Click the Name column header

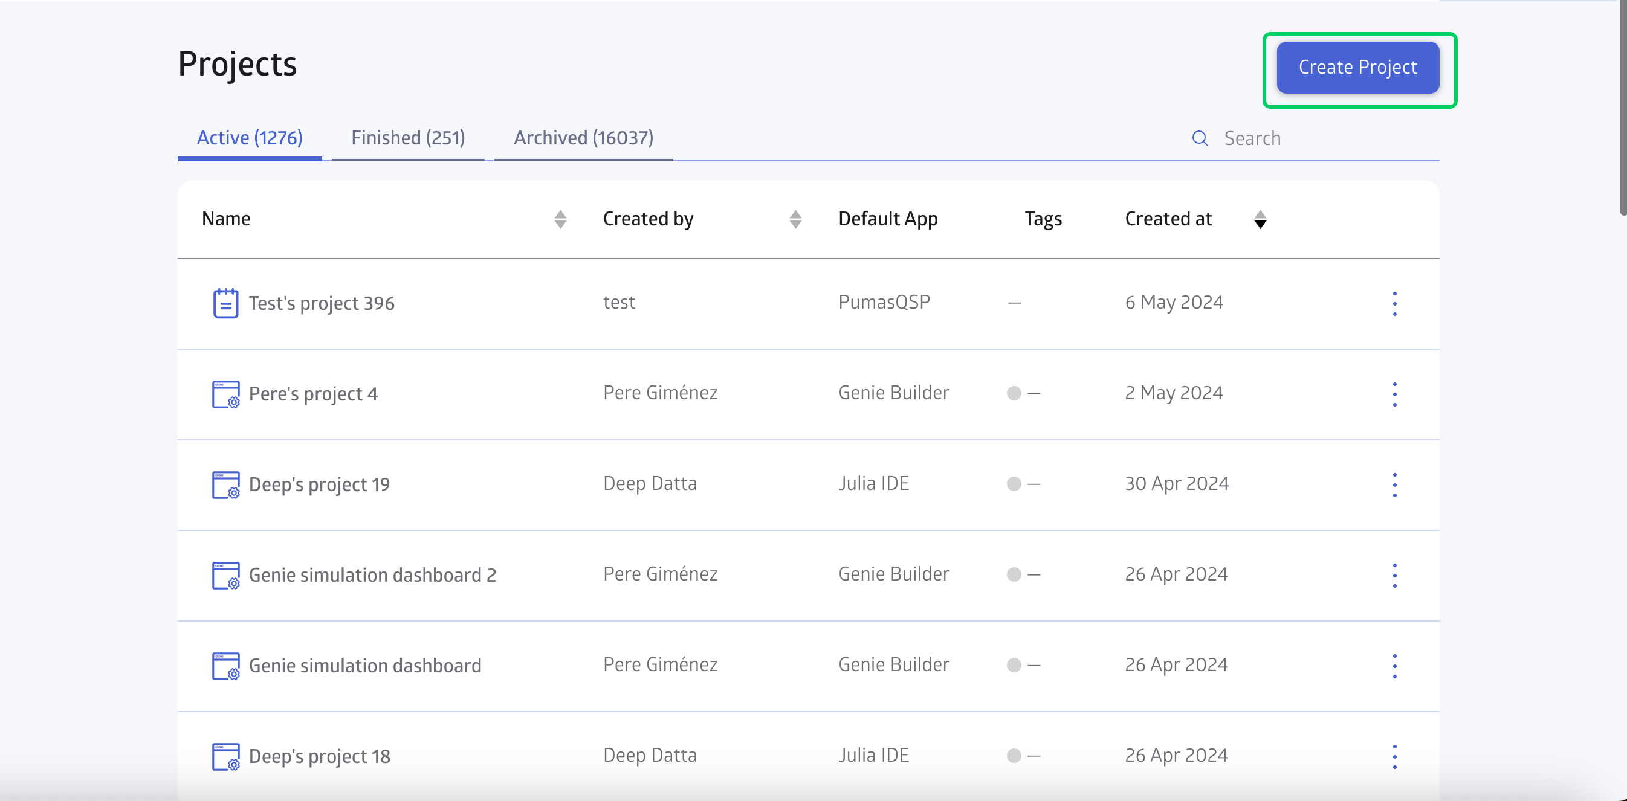click(226, 219)
